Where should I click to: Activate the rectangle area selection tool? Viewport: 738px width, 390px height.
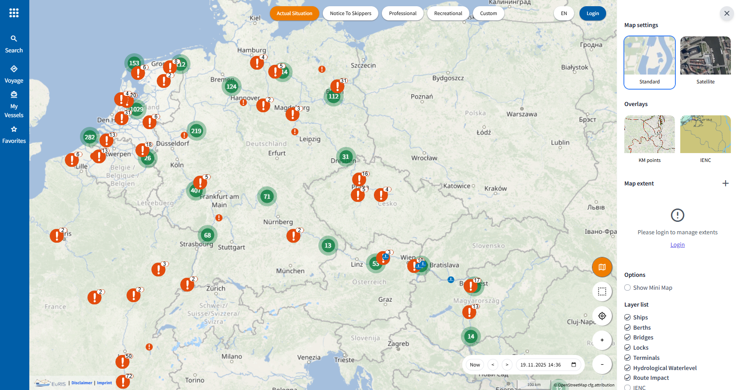(x=602, y=292)
